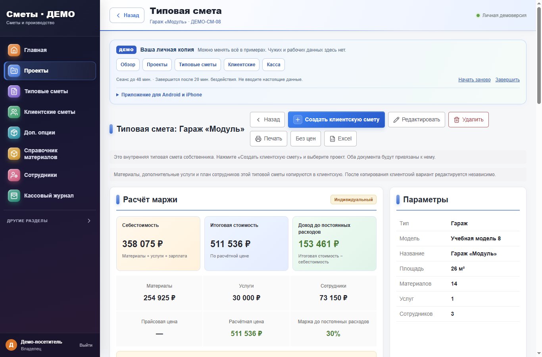Click the pencil icon on Редактировать
The width and height of the screenshot is (542, 357).
pos(396,119)
